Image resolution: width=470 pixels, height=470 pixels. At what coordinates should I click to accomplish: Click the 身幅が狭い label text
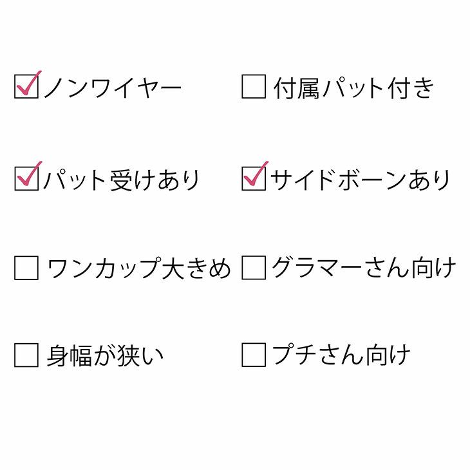click(104, 356)
